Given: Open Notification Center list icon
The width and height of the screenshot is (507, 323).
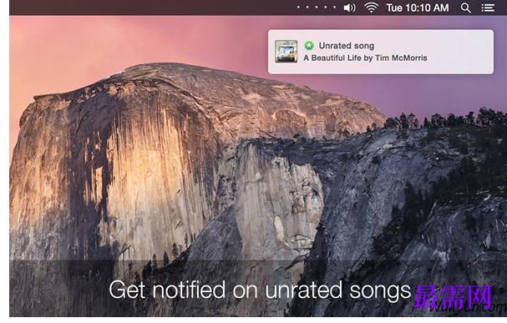Looking at the screenshot, I should [488, 8].
